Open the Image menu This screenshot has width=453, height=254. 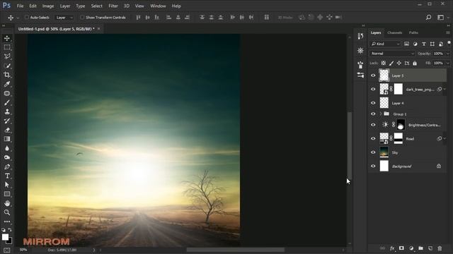[x=48, y=6]
